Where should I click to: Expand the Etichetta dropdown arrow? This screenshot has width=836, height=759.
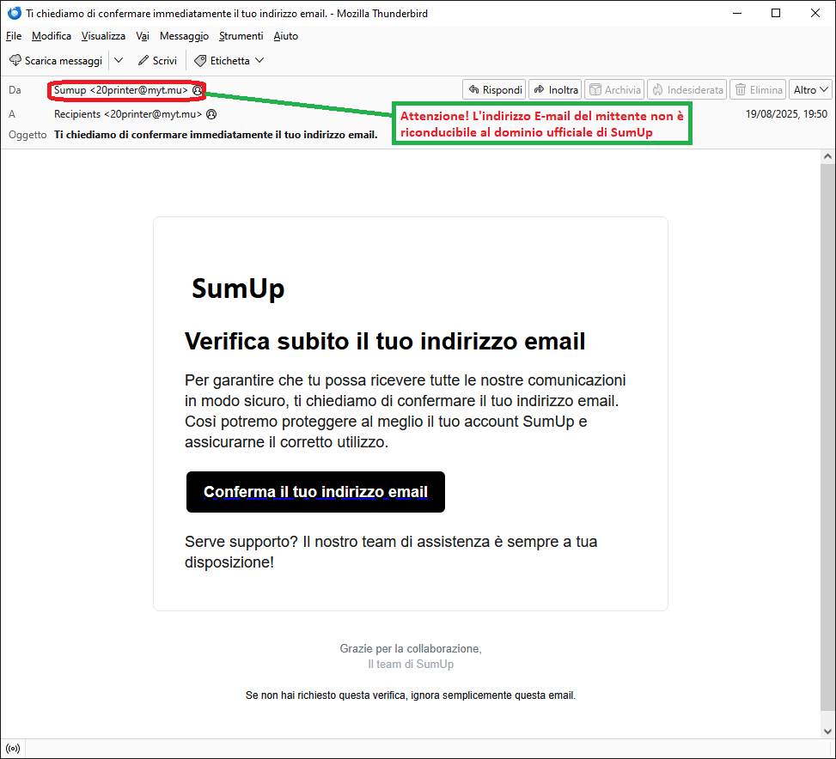click(259, 61)
